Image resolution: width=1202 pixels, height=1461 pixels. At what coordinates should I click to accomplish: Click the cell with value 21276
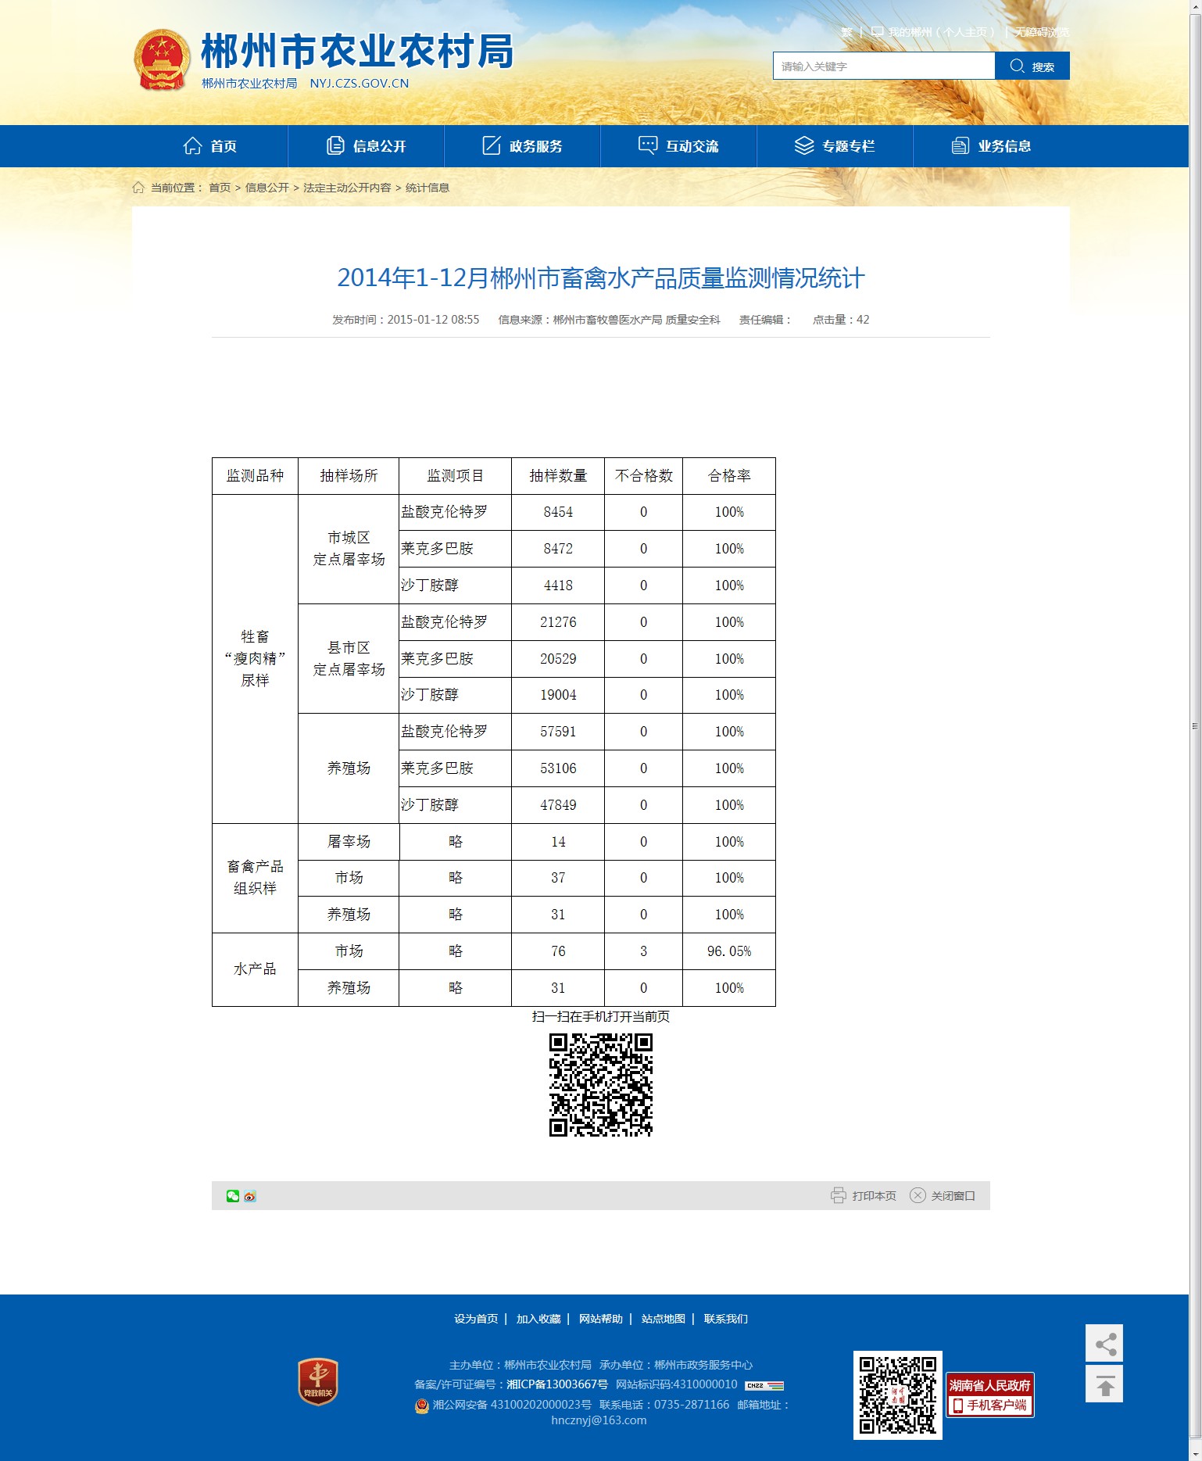pyautogui.click(x=558, y=622)
